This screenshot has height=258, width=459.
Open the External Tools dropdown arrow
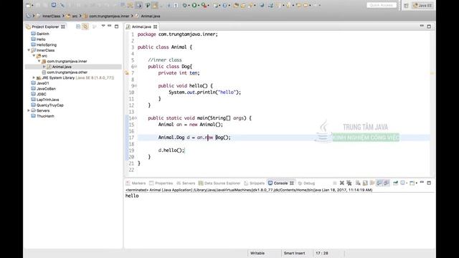click(208, 5)
